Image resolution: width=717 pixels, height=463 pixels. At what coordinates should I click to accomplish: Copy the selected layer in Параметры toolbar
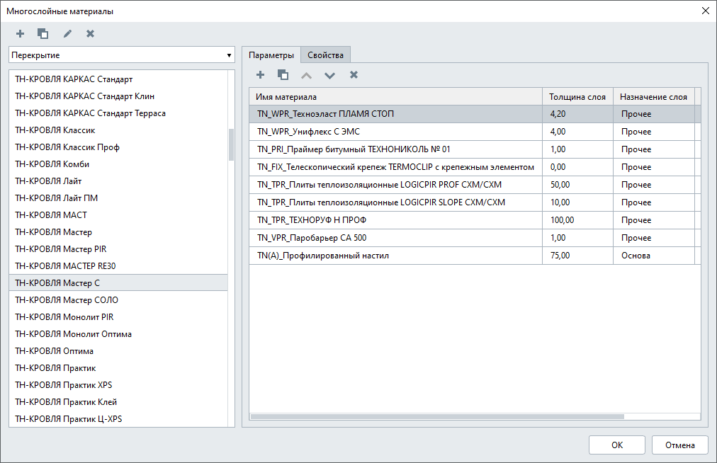coord(283,74)
